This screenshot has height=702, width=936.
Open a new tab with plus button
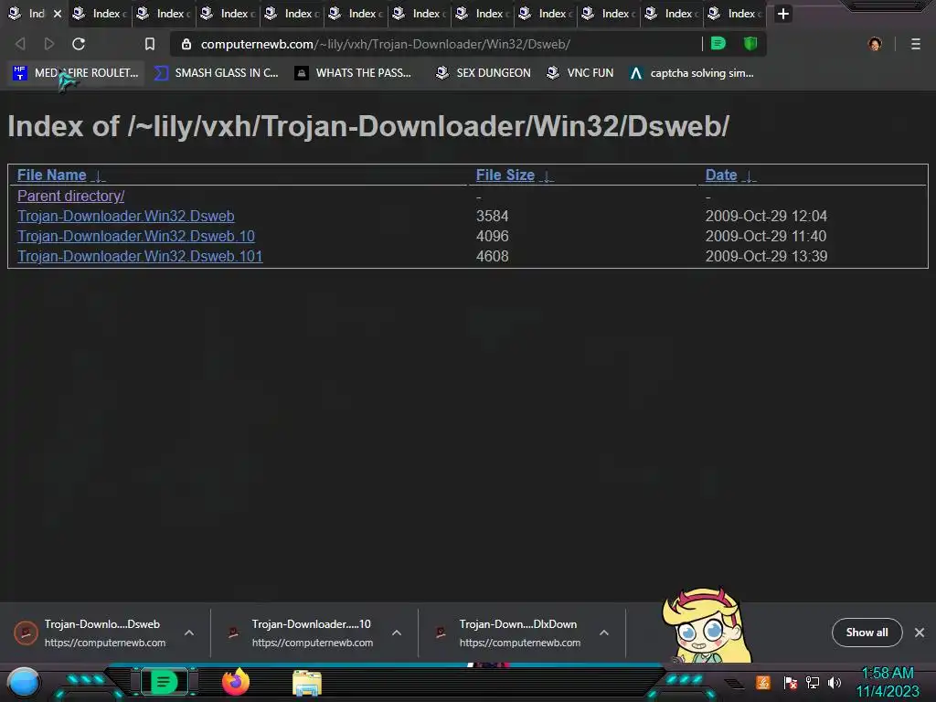point(783,13)
